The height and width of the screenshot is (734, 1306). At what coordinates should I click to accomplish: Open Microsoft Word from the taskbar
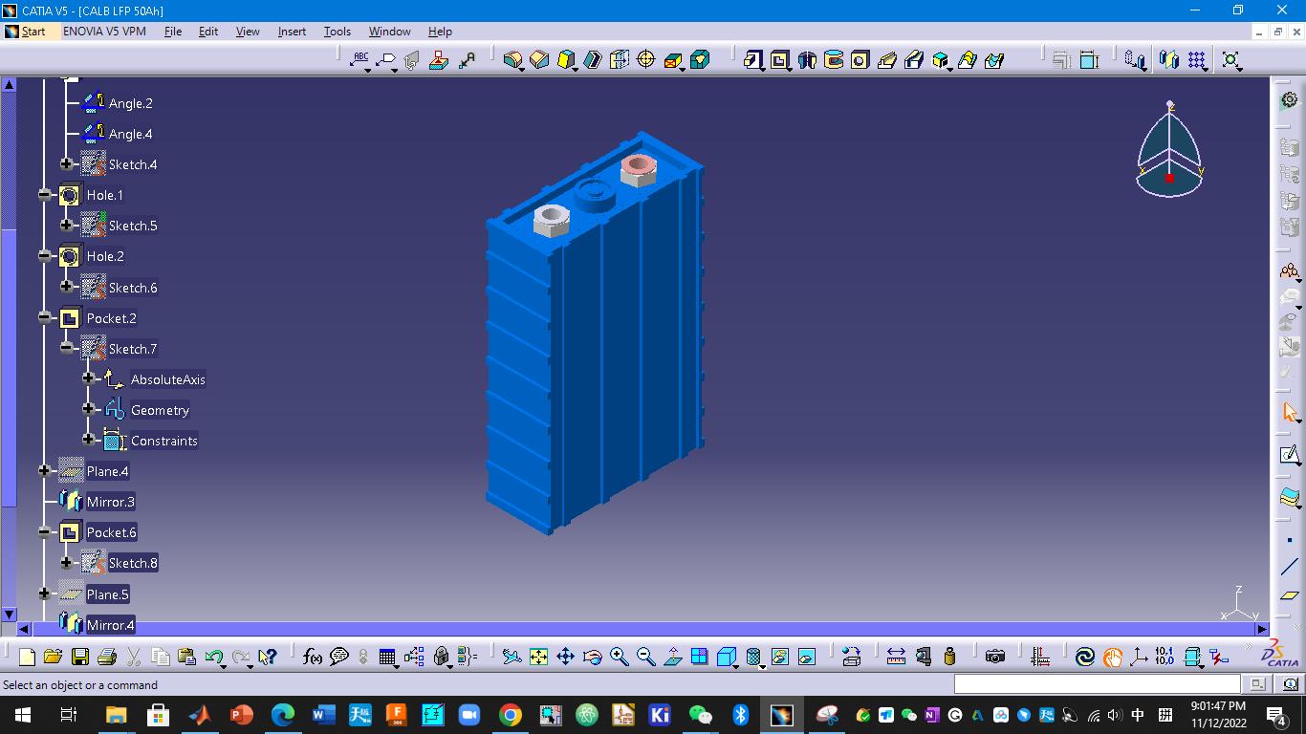[x=322, y=715]
